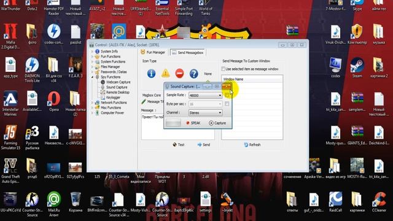The image size is (393, 221).
Task: Open the Dota 2 desktop shortcut
Action: coord(32,6)
